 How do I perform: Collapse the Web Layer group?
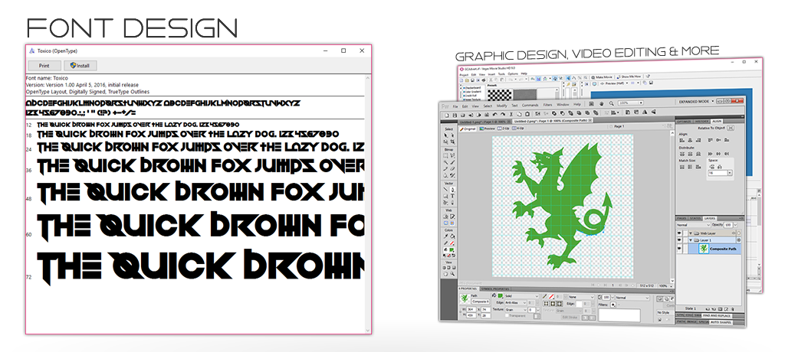pos(691,233)
